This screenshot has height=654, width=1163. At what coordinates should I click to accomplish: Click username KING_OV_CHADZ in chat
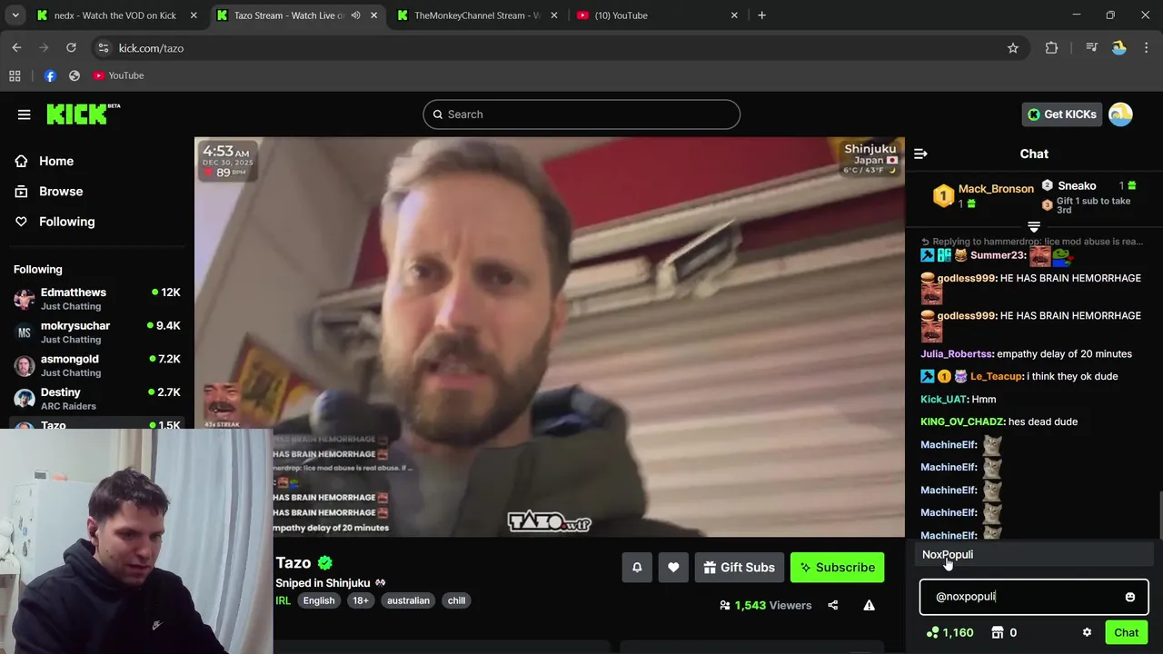click(962, 422)
